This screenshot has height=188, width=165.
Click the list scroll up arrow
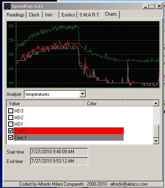click(x=156, y=103)
